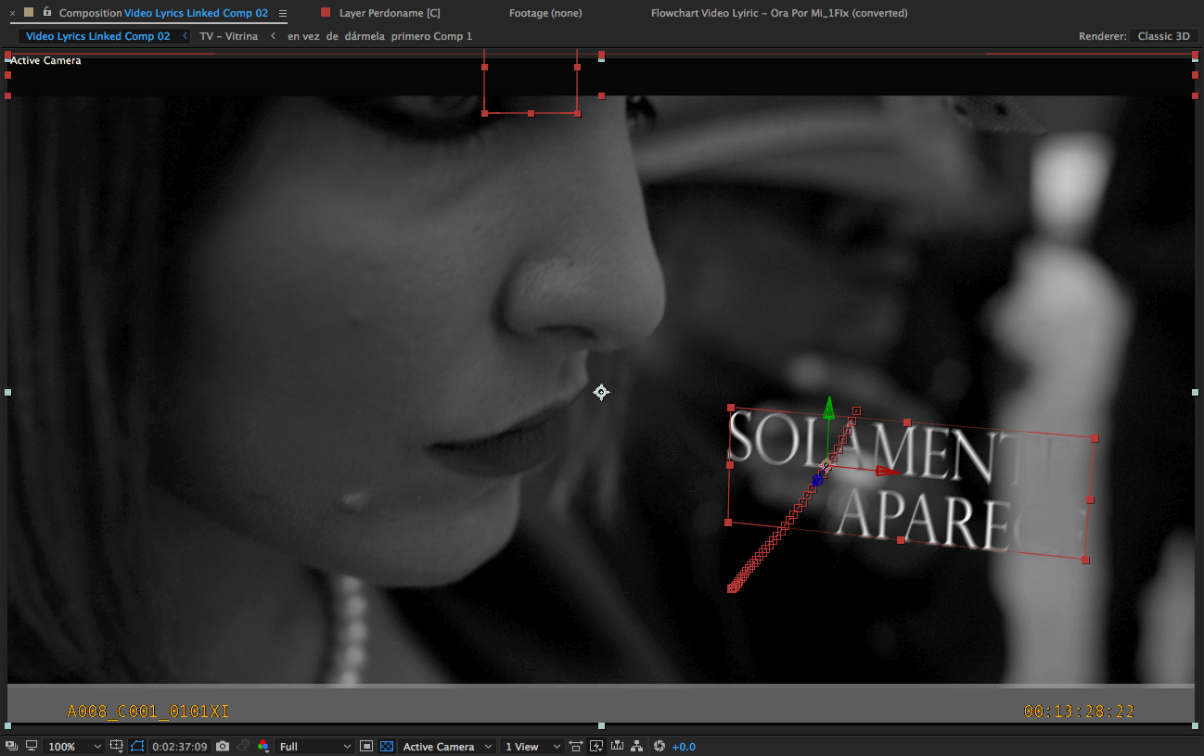The width and height of the screenshot is (1204, 756).
Task: Click breadcrumb arrow after TV – Vitrina
Action: 273,36
